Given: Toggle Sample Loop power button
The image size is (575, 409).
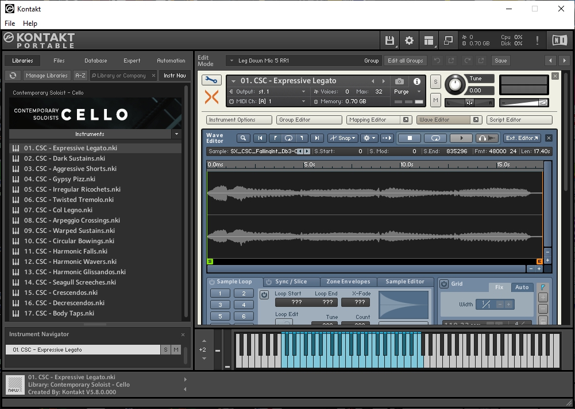Looking at the screenshot, I should click(x=211, y=282).
